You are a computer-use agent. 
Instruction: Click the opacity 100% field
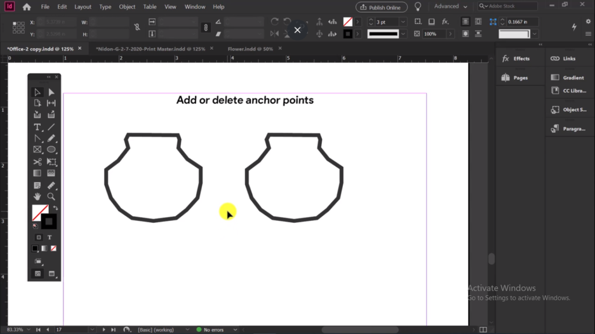(x=435, y=34)
